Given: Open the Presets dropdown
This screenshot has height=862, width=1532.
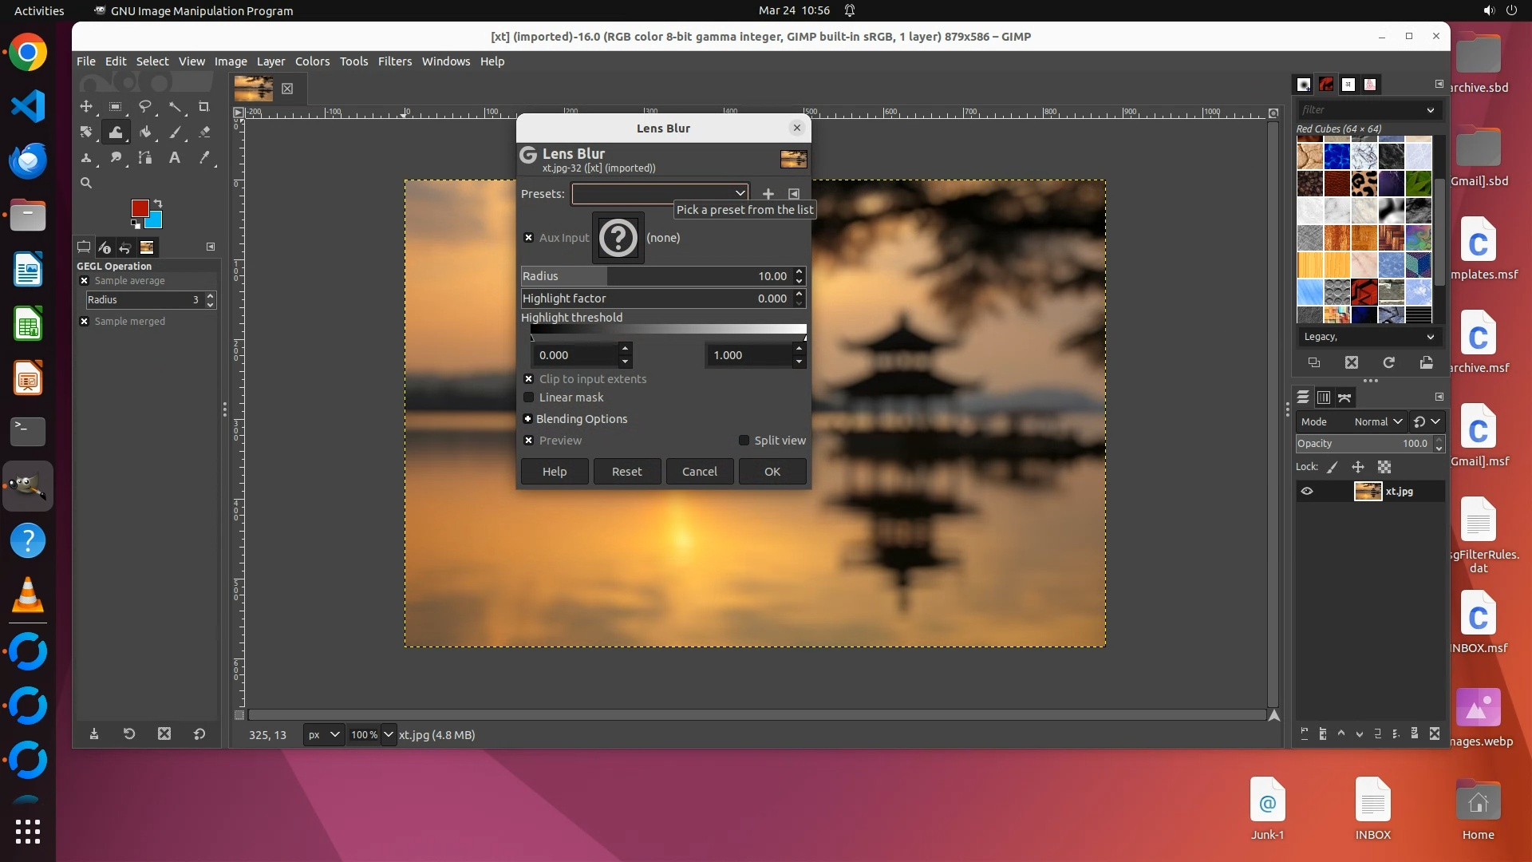Looking at the screenshot, I should tap(660, 193).
